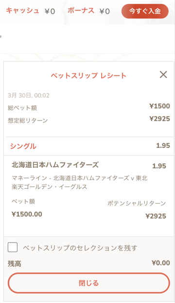Click the 残高 ¥0.00 balance value

click(x=161, y=263)
